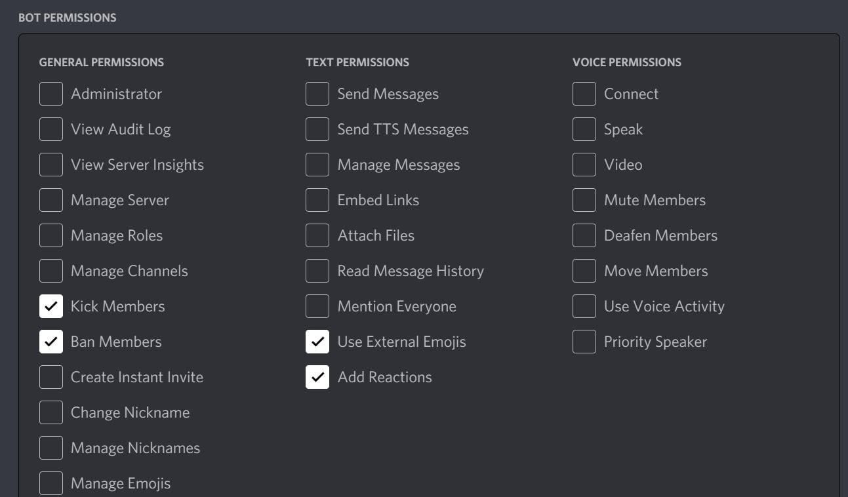Disable the Add Reactions permission
Viewport: 848px width, 497px height.
(x=317, y=376)
